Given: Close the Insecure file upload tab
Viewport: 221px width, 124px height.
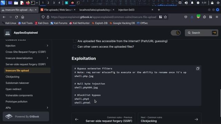Looking at the screenshot, I should click(x=36, y=10).
